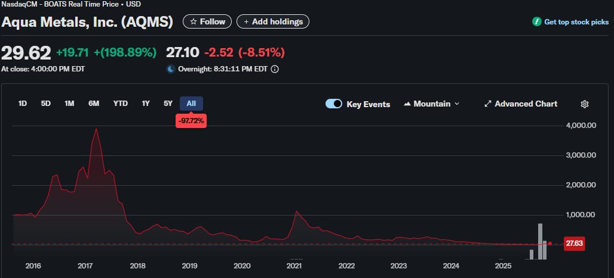Click the NasdaqCM BOATS Real Time Price text
Viewport: 614px width, 278px height.
coord(70,4)
